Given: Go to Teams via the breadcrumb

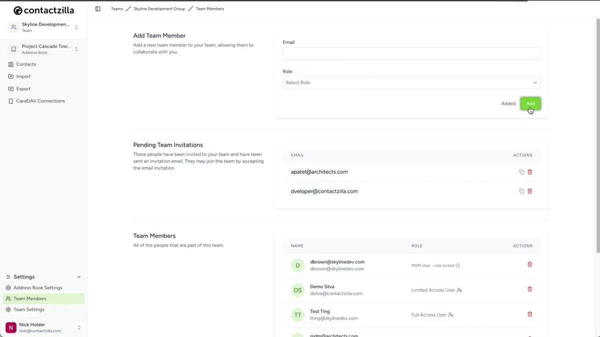Looking at the screenshot, I should [116, 8].
